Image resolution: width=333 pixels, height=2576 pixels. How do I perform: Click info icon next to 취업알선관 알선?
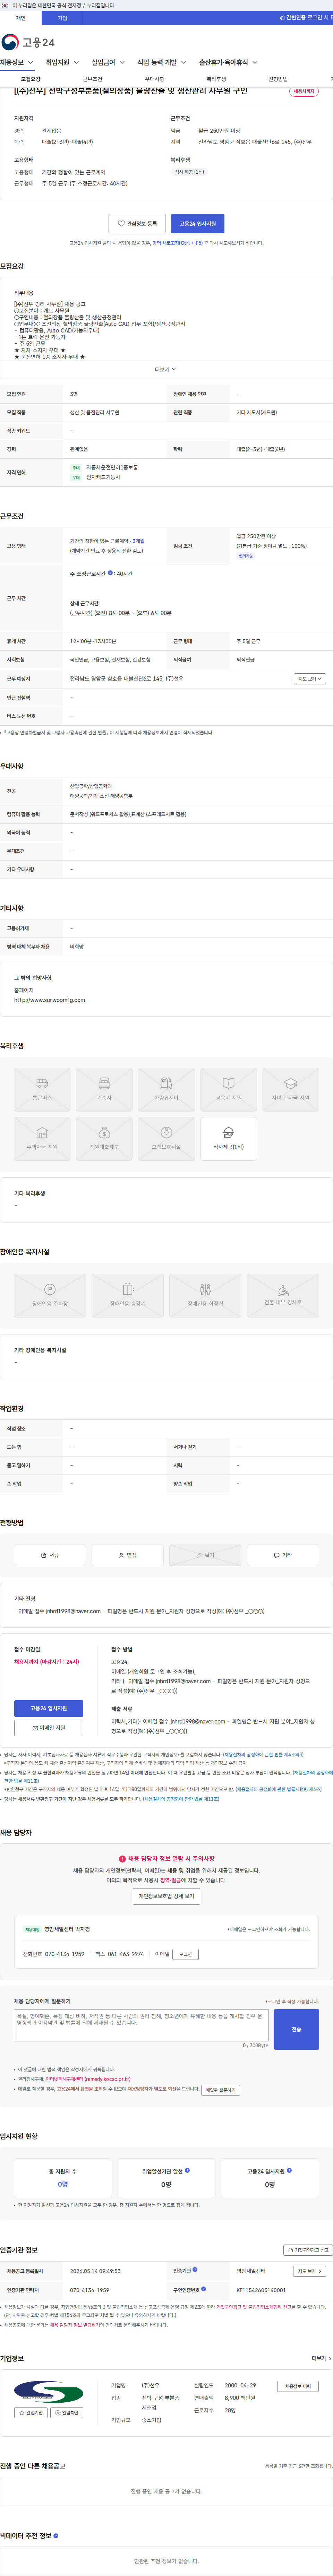click(x=187, y=2170)
